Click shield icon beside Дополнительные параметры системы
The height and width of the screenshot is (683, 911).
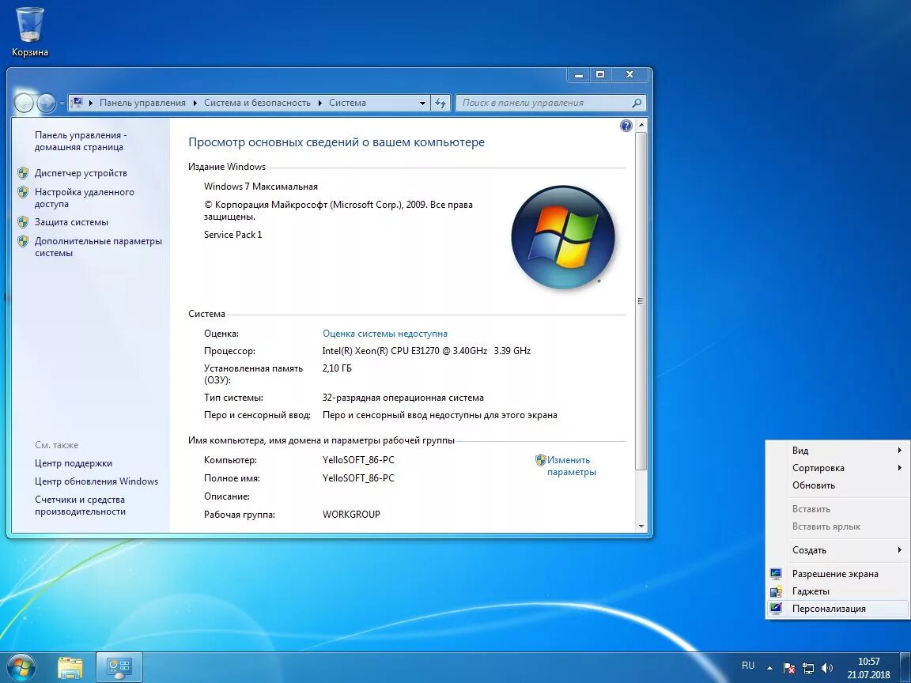coord(23,241)
